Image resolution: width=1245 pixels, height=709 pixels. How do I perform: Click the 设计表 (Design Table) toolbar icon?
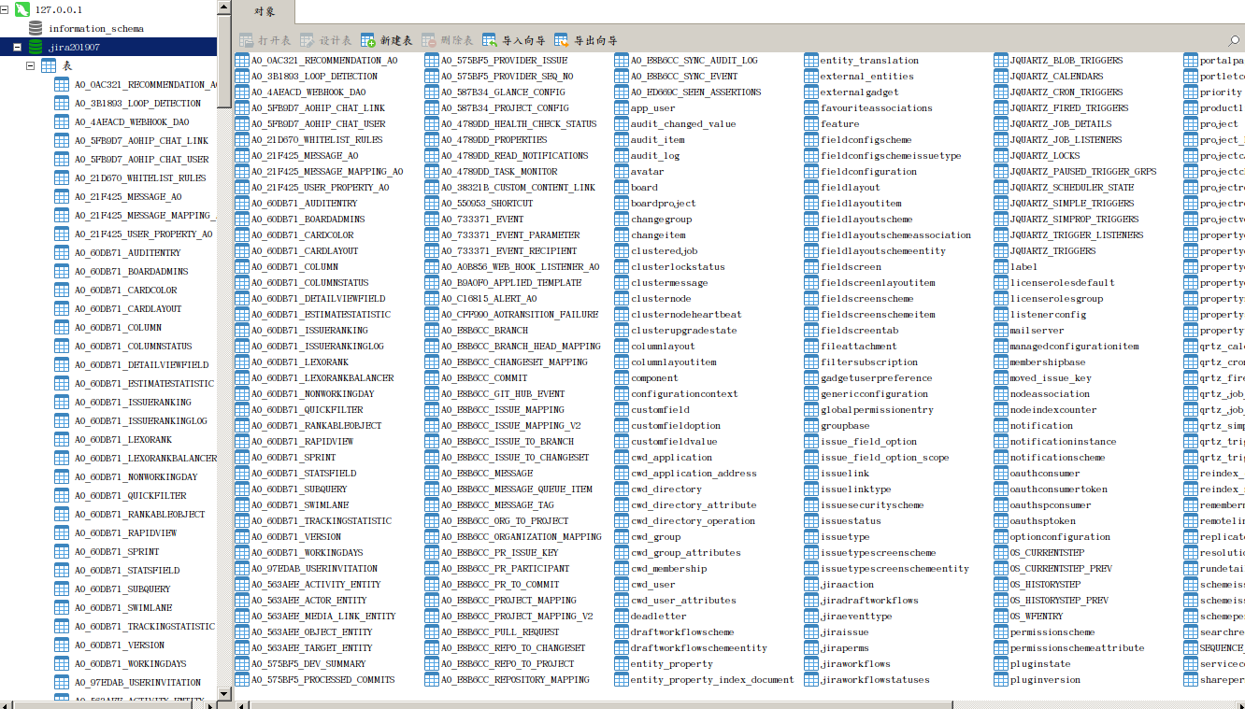308,40
